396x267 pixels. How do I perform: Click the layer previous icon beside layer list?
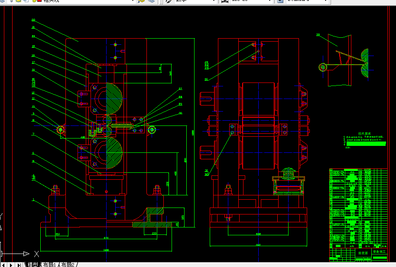141,1
